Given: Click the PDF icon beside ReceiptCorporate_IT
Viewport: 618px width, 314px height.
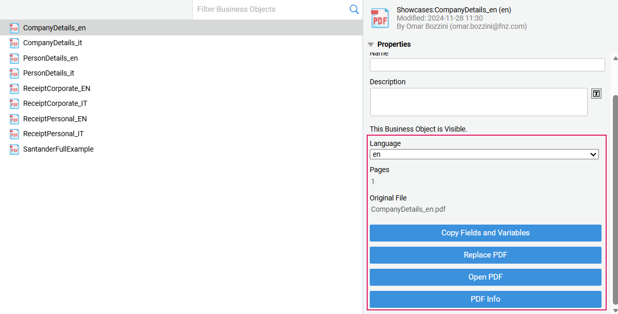Looking at the screenshot, I should [x=14, y=104].
